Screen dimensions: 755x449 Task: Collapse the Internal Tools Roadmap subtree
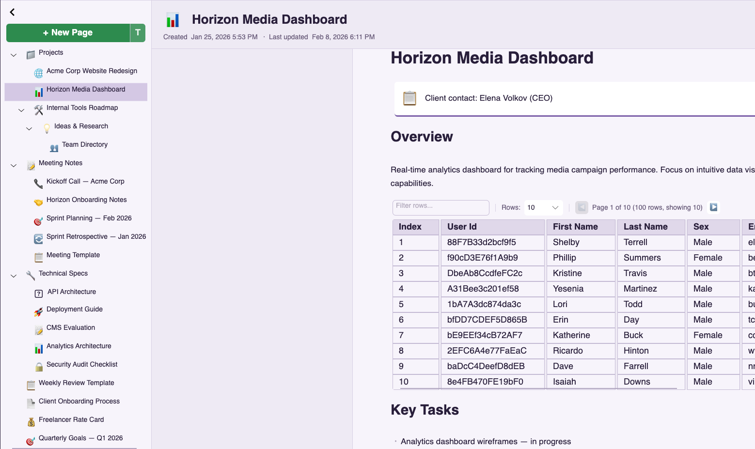[21, 110]
